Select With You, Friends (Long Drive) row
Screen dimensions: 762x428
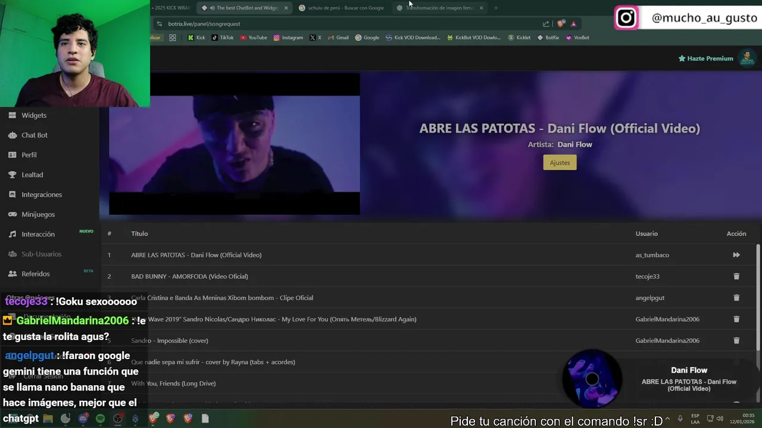173,383
